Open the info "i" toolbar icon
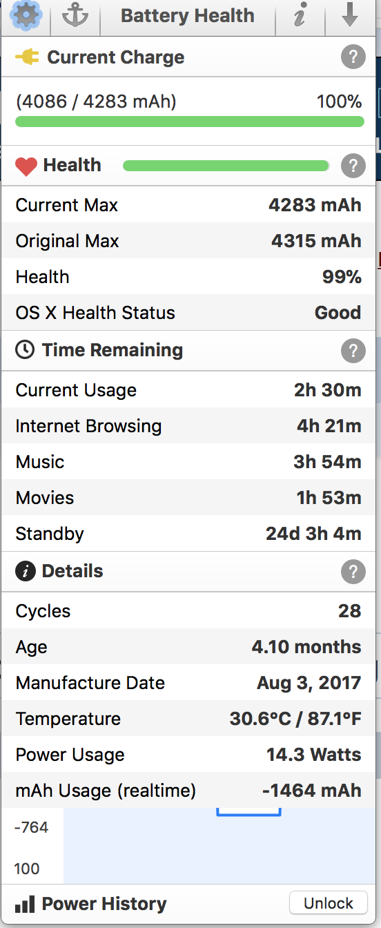This screenshot has width=381, height=928. click(x=300, y=16)
